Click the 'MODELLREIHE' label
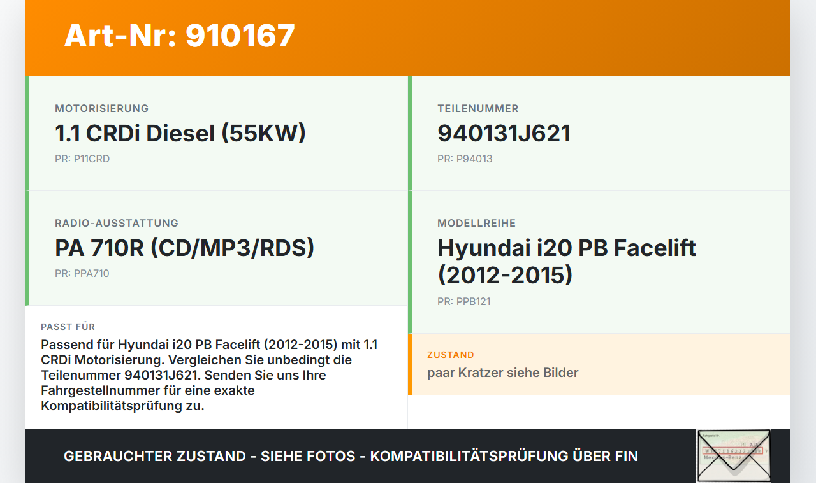The height and width of the screenshot is (484, 816). (x=477, y=223)
